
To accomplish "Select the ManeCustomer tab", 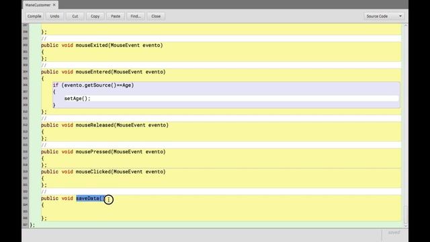I will pos(38,5).
